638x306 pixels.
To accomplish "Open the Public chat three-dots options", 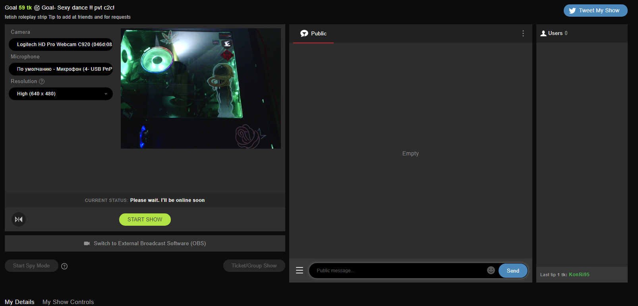I will (523, 33).
